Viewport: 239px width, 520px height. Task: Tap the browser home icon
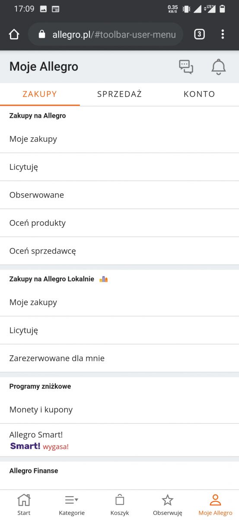14,34
